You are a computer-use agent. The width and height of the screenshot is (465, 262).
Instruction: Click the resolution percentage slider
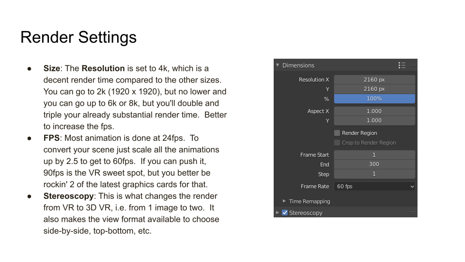click(374, 98)
